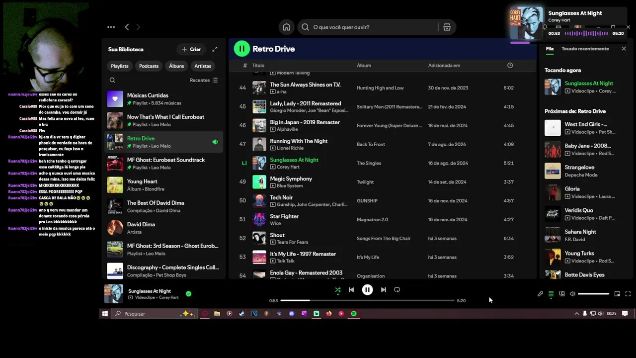Sort the track list by Título column

pyautogui.click(x=258, y=65)
